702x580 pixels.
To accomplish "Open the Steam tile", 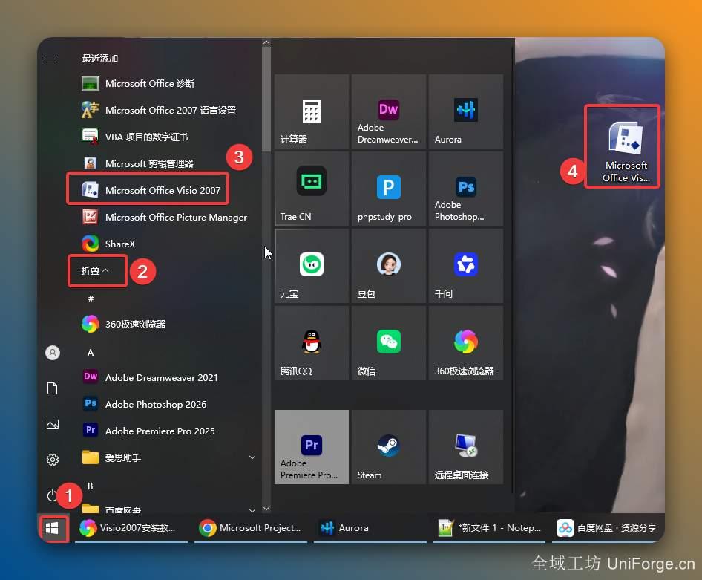I will [x=389, y=447].
